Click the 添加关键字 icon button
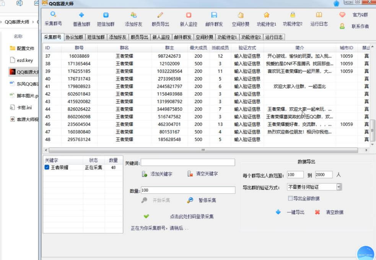The image size is (376, 260). [x=144, y=174]
